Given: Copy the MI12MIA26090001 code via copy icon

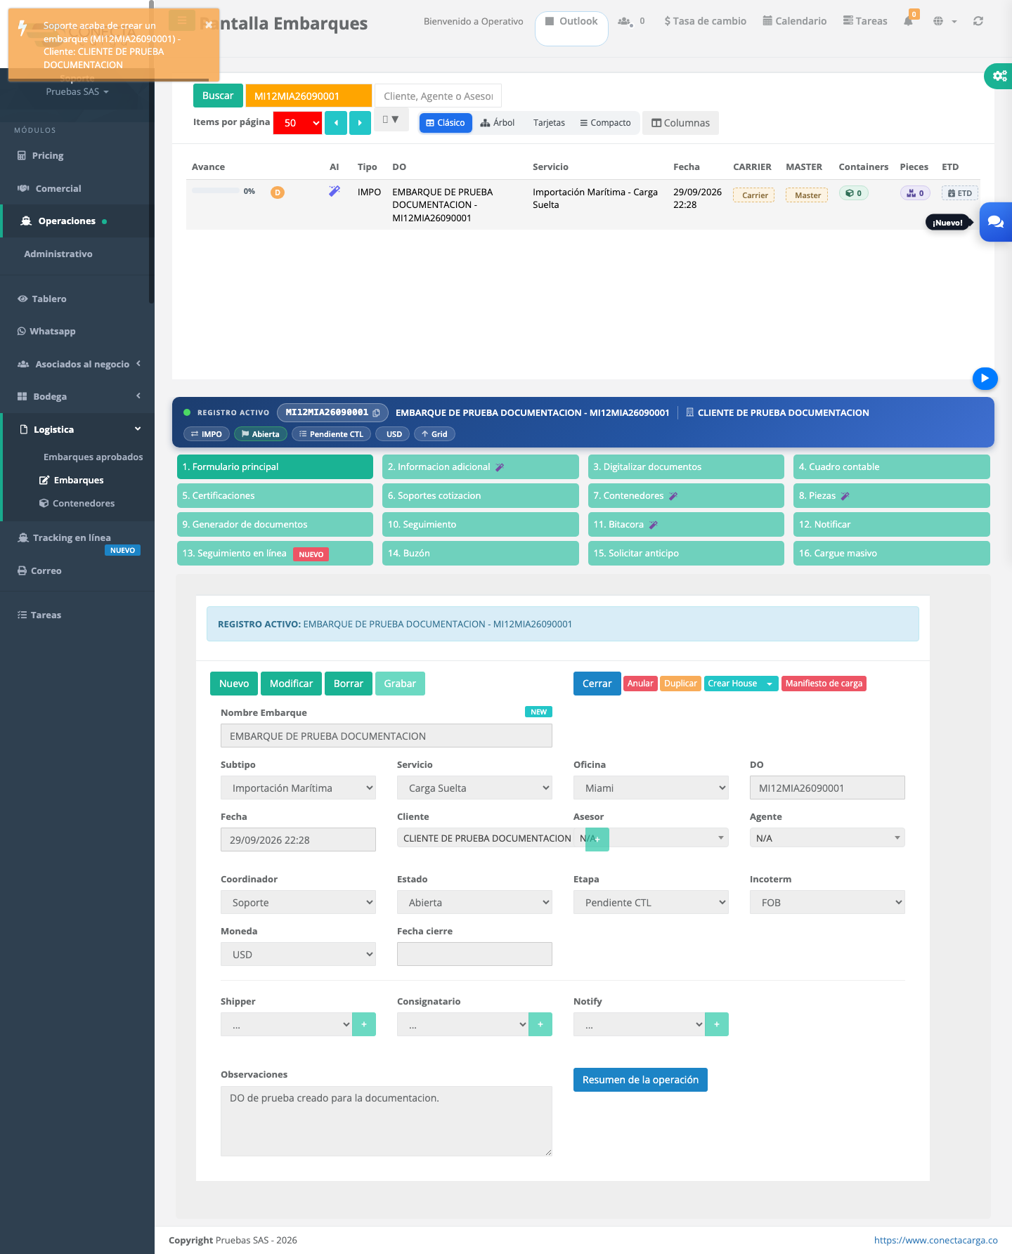Looking at the screenshot, I should [x=377, y=413].
